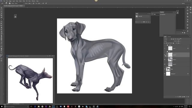Toggle pressure for size button

[46, 3]
